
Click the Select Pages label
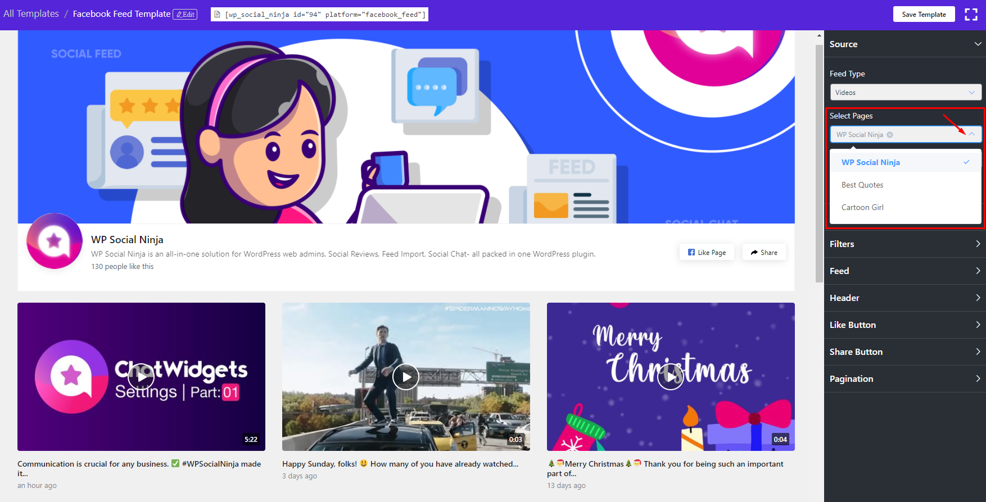pyautogui.click(x=851, y=116)
